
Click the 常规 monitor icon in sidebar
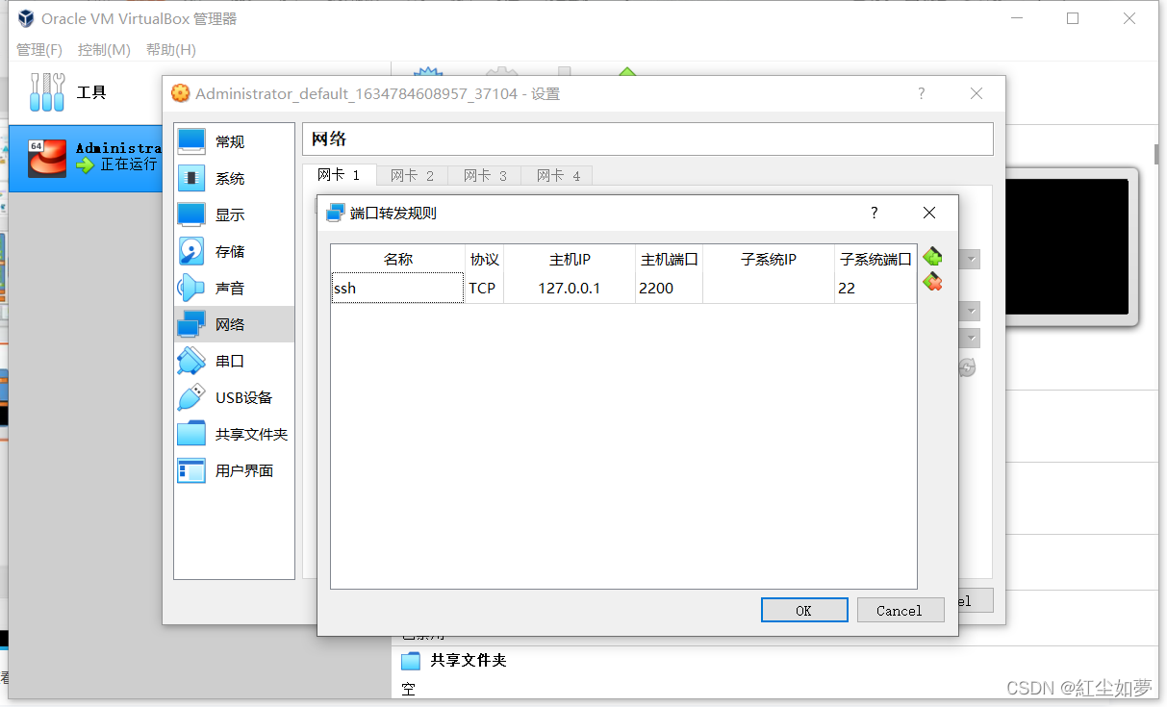[191, 141]
